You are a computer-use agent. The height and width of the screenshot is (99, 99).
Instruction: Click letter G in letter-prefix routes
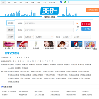pyautogui.click(x=23, y=61)
